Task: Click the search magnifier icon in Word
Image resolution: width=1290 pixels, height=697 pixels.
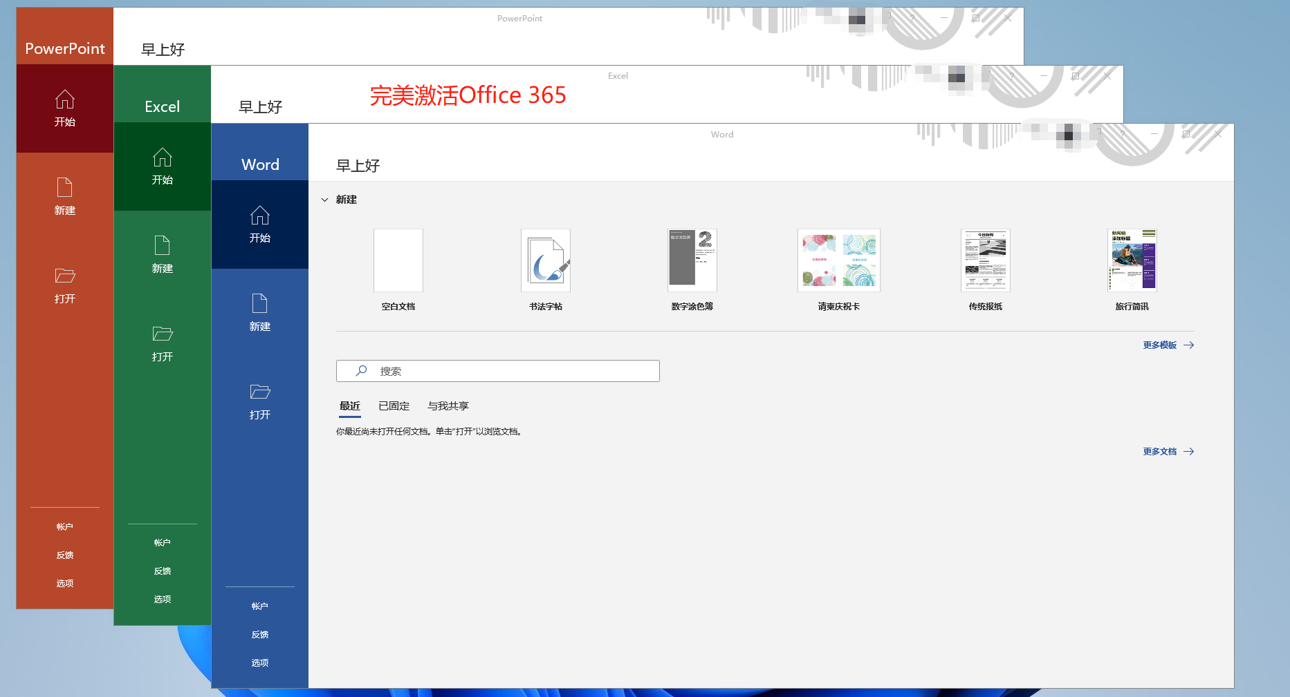Action: pos(361,371)
